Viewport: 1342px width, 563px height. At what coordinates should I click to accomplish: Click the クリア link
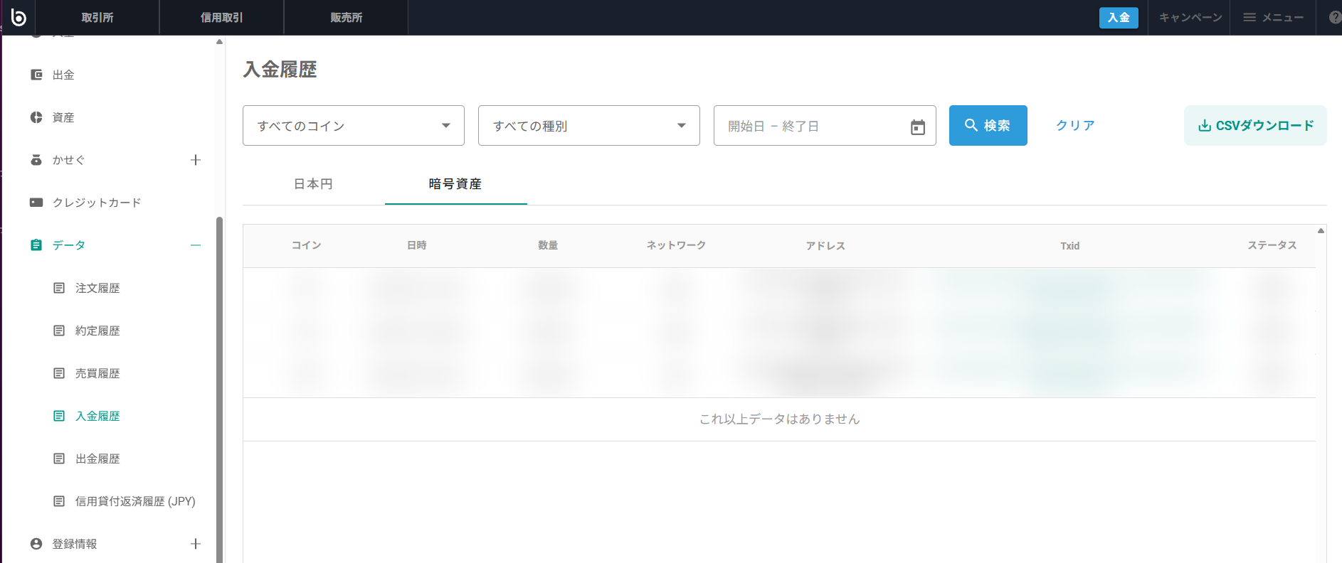[1075, 126]
